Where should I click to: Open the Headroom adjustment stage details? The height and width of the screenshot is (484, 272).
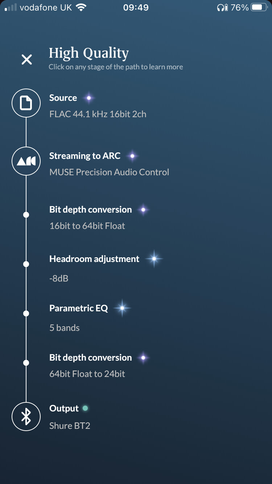click(94, 259)
